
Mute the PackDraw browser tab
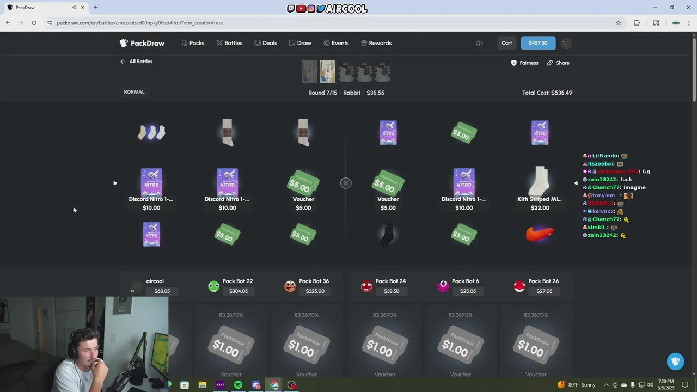coord(74,8)
